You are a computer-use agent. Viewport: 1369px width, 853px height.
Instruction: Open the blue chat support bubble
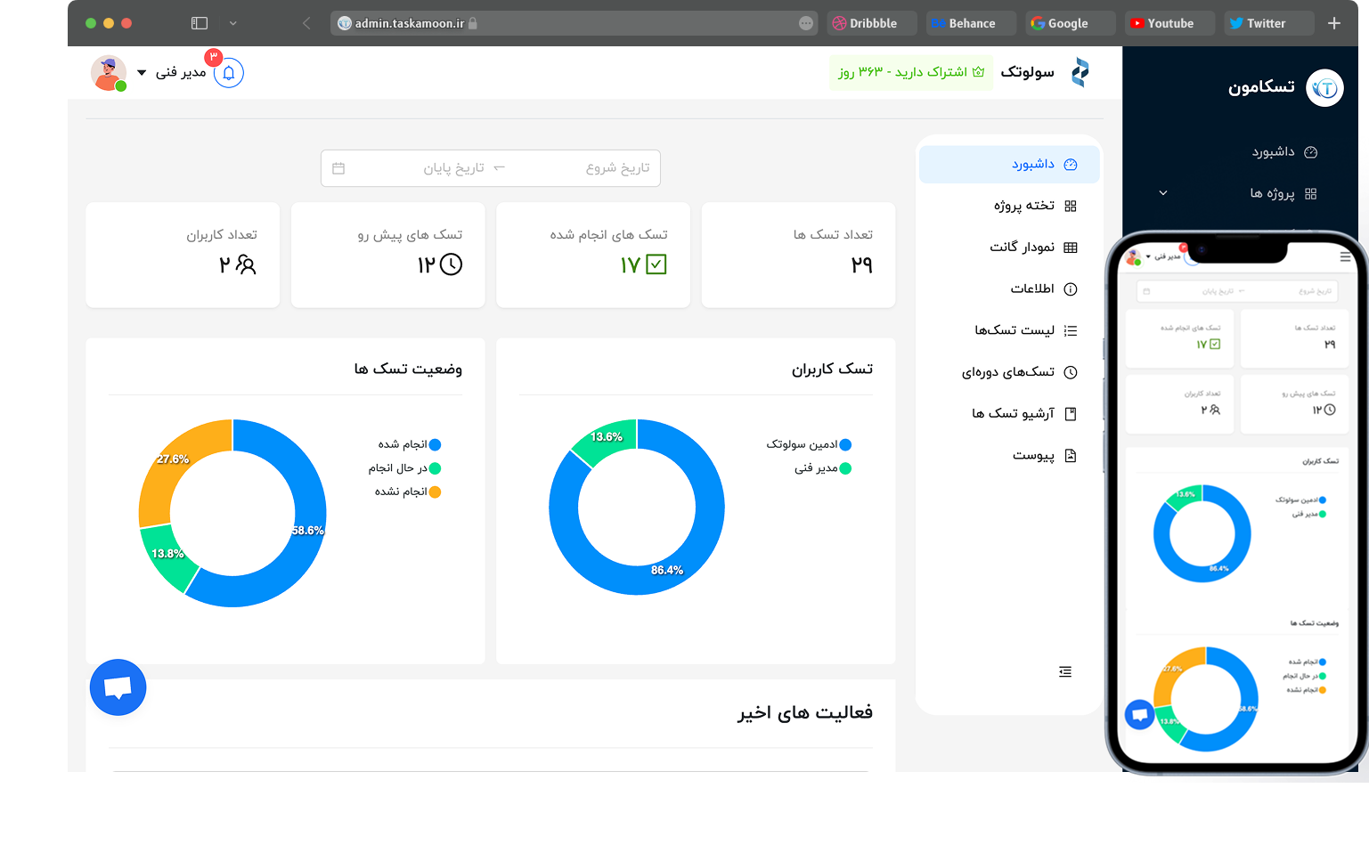pyautogui.click(x=118, y=686)
